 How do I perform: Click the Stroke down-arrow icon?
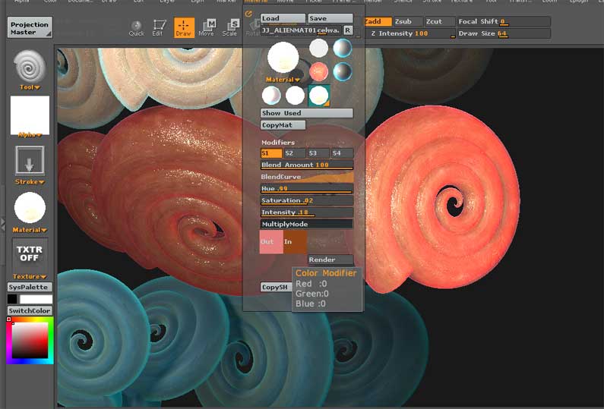(x=30, y=160)
